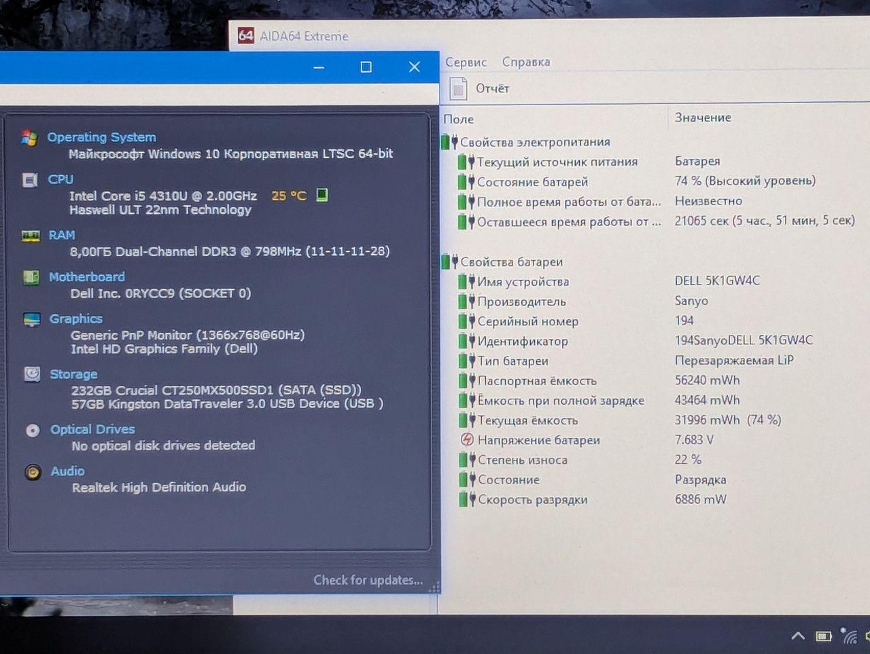This screenshot has width=870, height=654.
Task: Click the Graphics monitor icon
Action: pos(32,319)
